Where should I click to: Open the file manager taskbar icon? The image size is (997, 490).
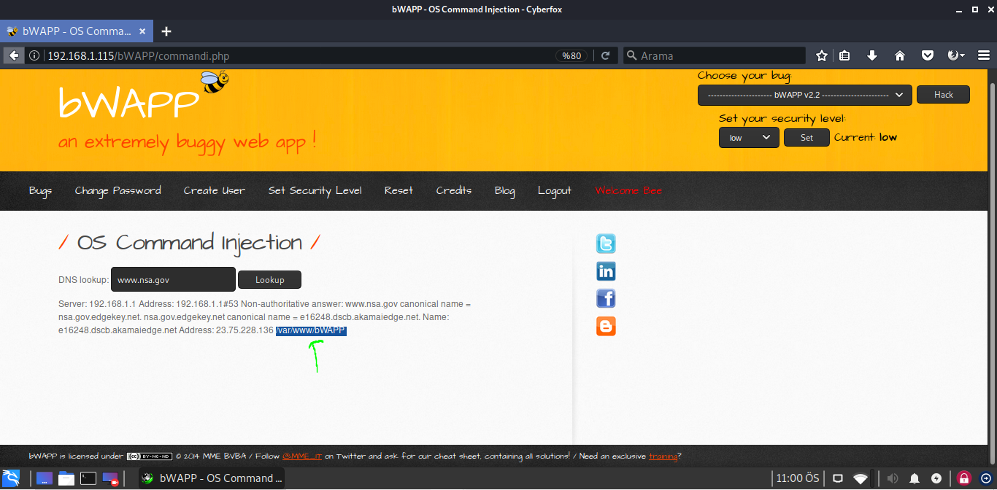pyautogui.click(x=66, y=478)
